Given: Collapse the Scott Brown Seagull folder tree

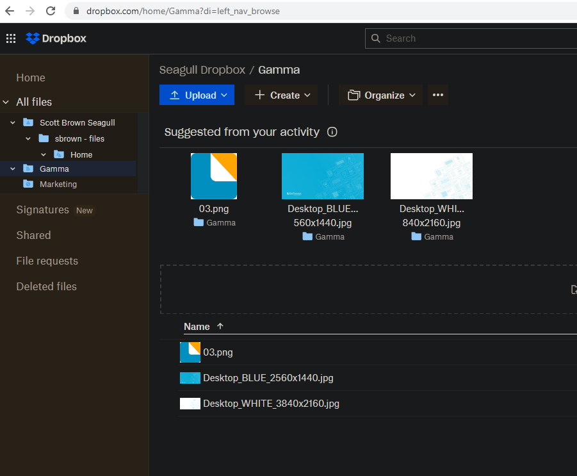Looking at the screenshot, I should [13, 122].
